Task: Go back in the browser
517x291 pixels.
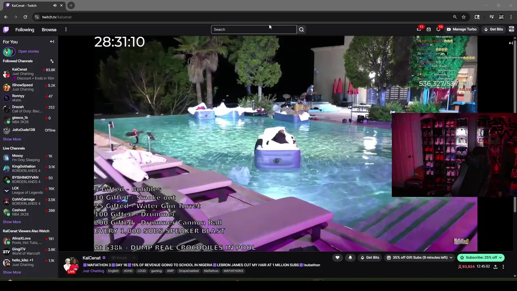Action: point(6,17)
